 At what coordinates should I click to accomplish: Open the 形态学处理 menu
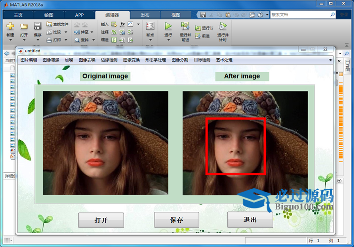click(x=155, y=60)
